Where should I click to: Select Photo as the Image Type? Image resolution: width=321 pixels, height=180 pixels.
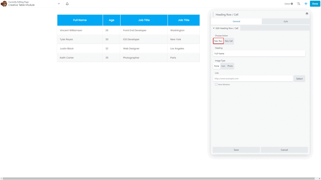[x=230, y=66]
